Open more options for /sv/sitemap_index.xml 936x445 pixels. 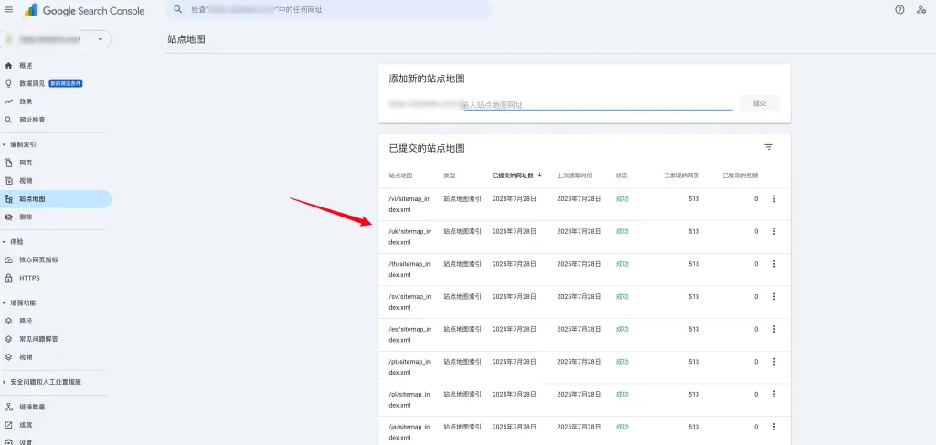[x=774, y=296]
